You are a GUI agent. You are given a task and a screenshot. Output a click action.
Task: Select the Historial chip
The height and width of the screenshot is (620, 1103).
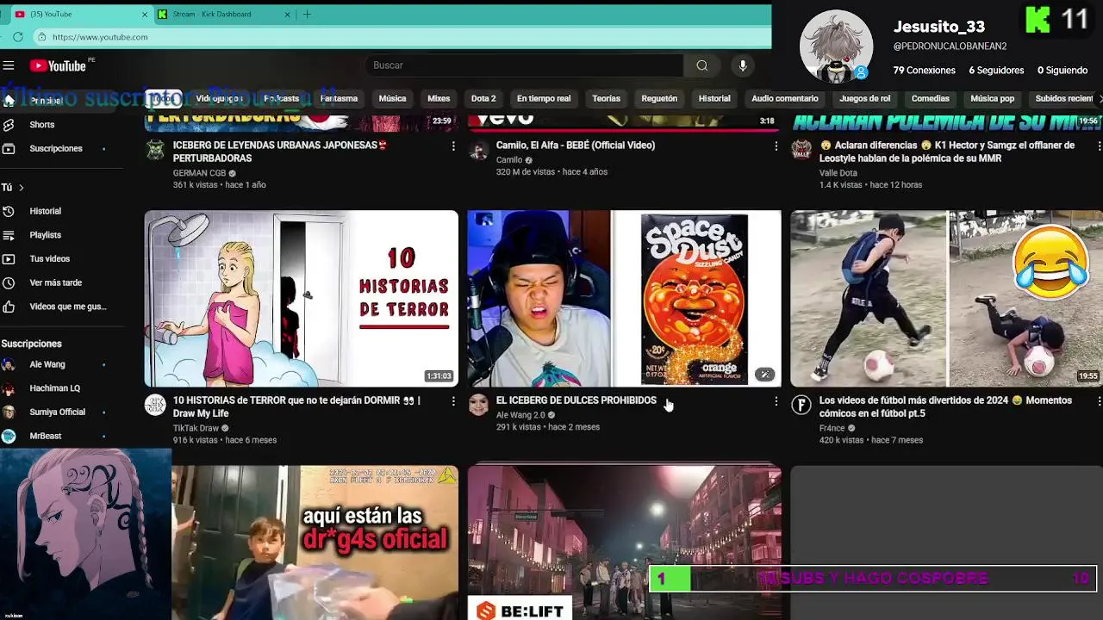click(x=714, y=98)
